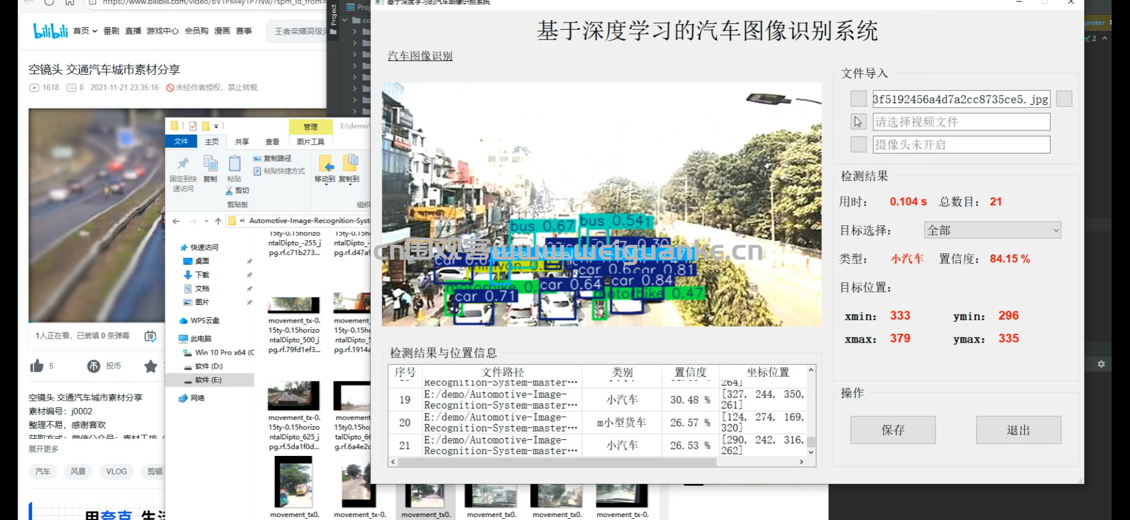1130x520 pixels.
Task: Click the 请选择视频文件 input field
Action: 961,122
